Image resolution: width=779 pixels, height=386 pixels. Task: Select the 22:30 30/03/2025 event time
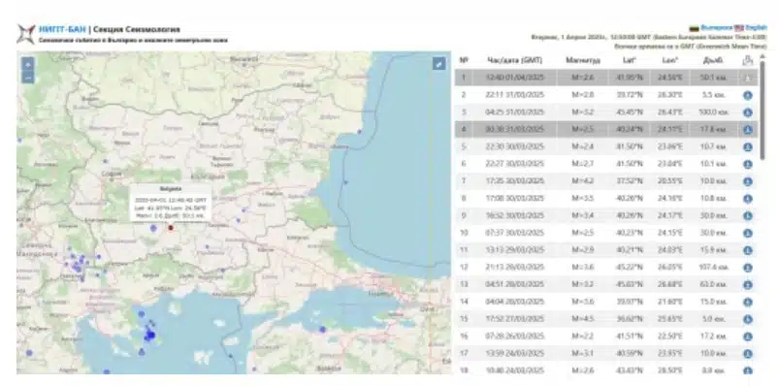[x=515, y=146]
